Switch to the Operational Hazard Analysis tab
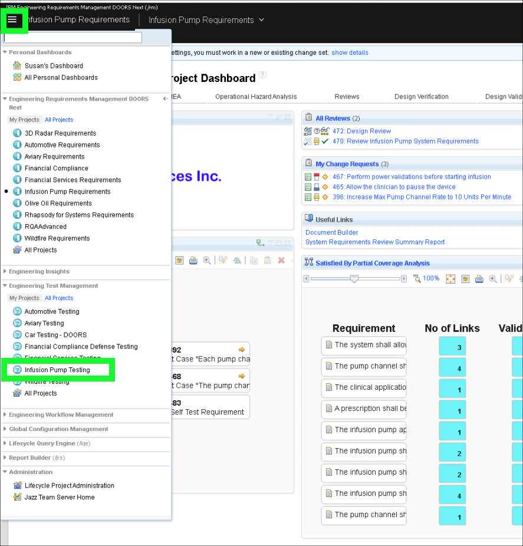This screenshot has height=546, width=523. 256,97
